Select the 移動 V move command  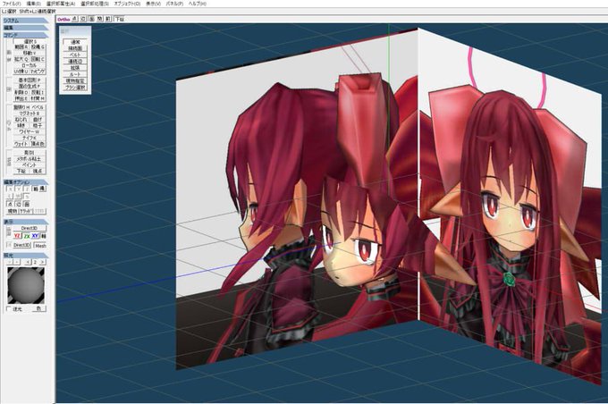coord(30,53)
